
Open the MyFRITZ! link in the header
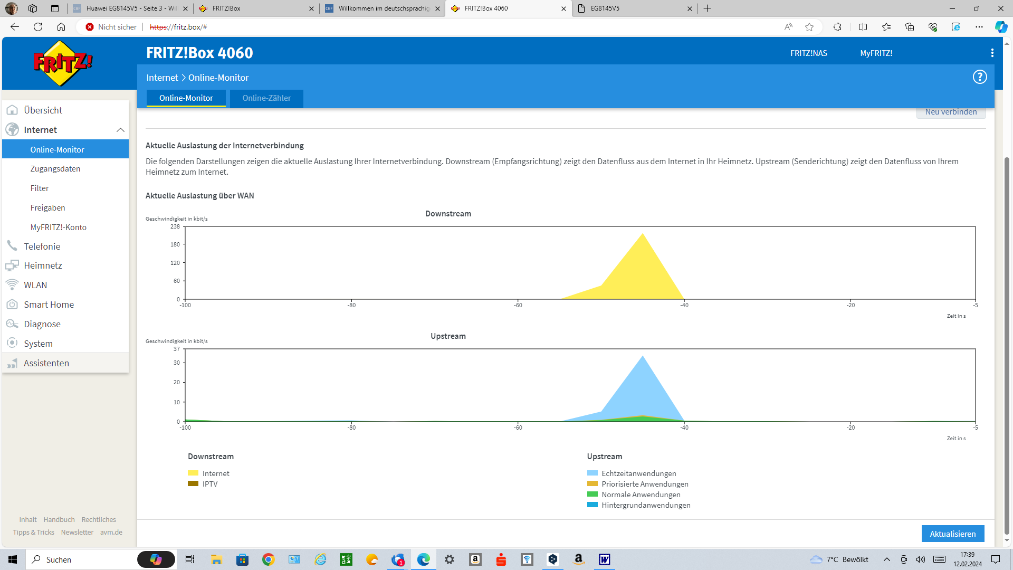[x=876, y=53]
